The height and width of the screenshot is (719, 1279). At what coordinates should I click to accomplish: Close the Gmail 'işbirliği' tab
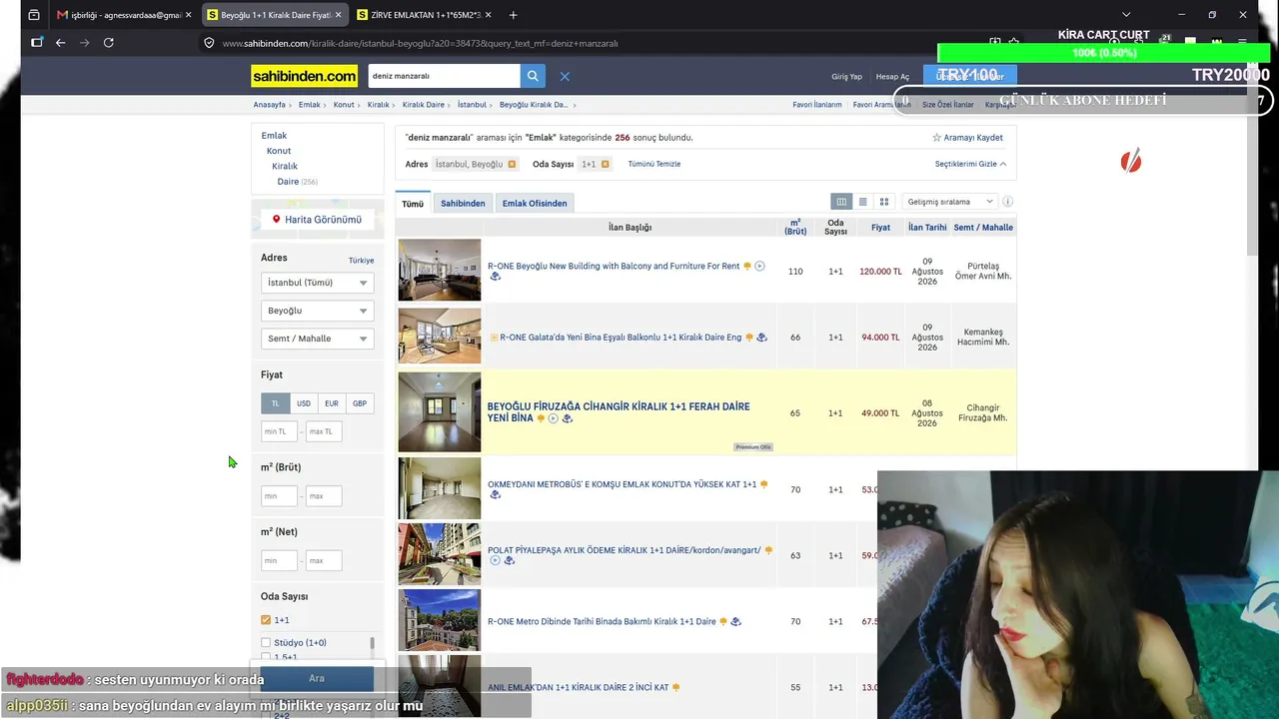click(x=188, y=15)
